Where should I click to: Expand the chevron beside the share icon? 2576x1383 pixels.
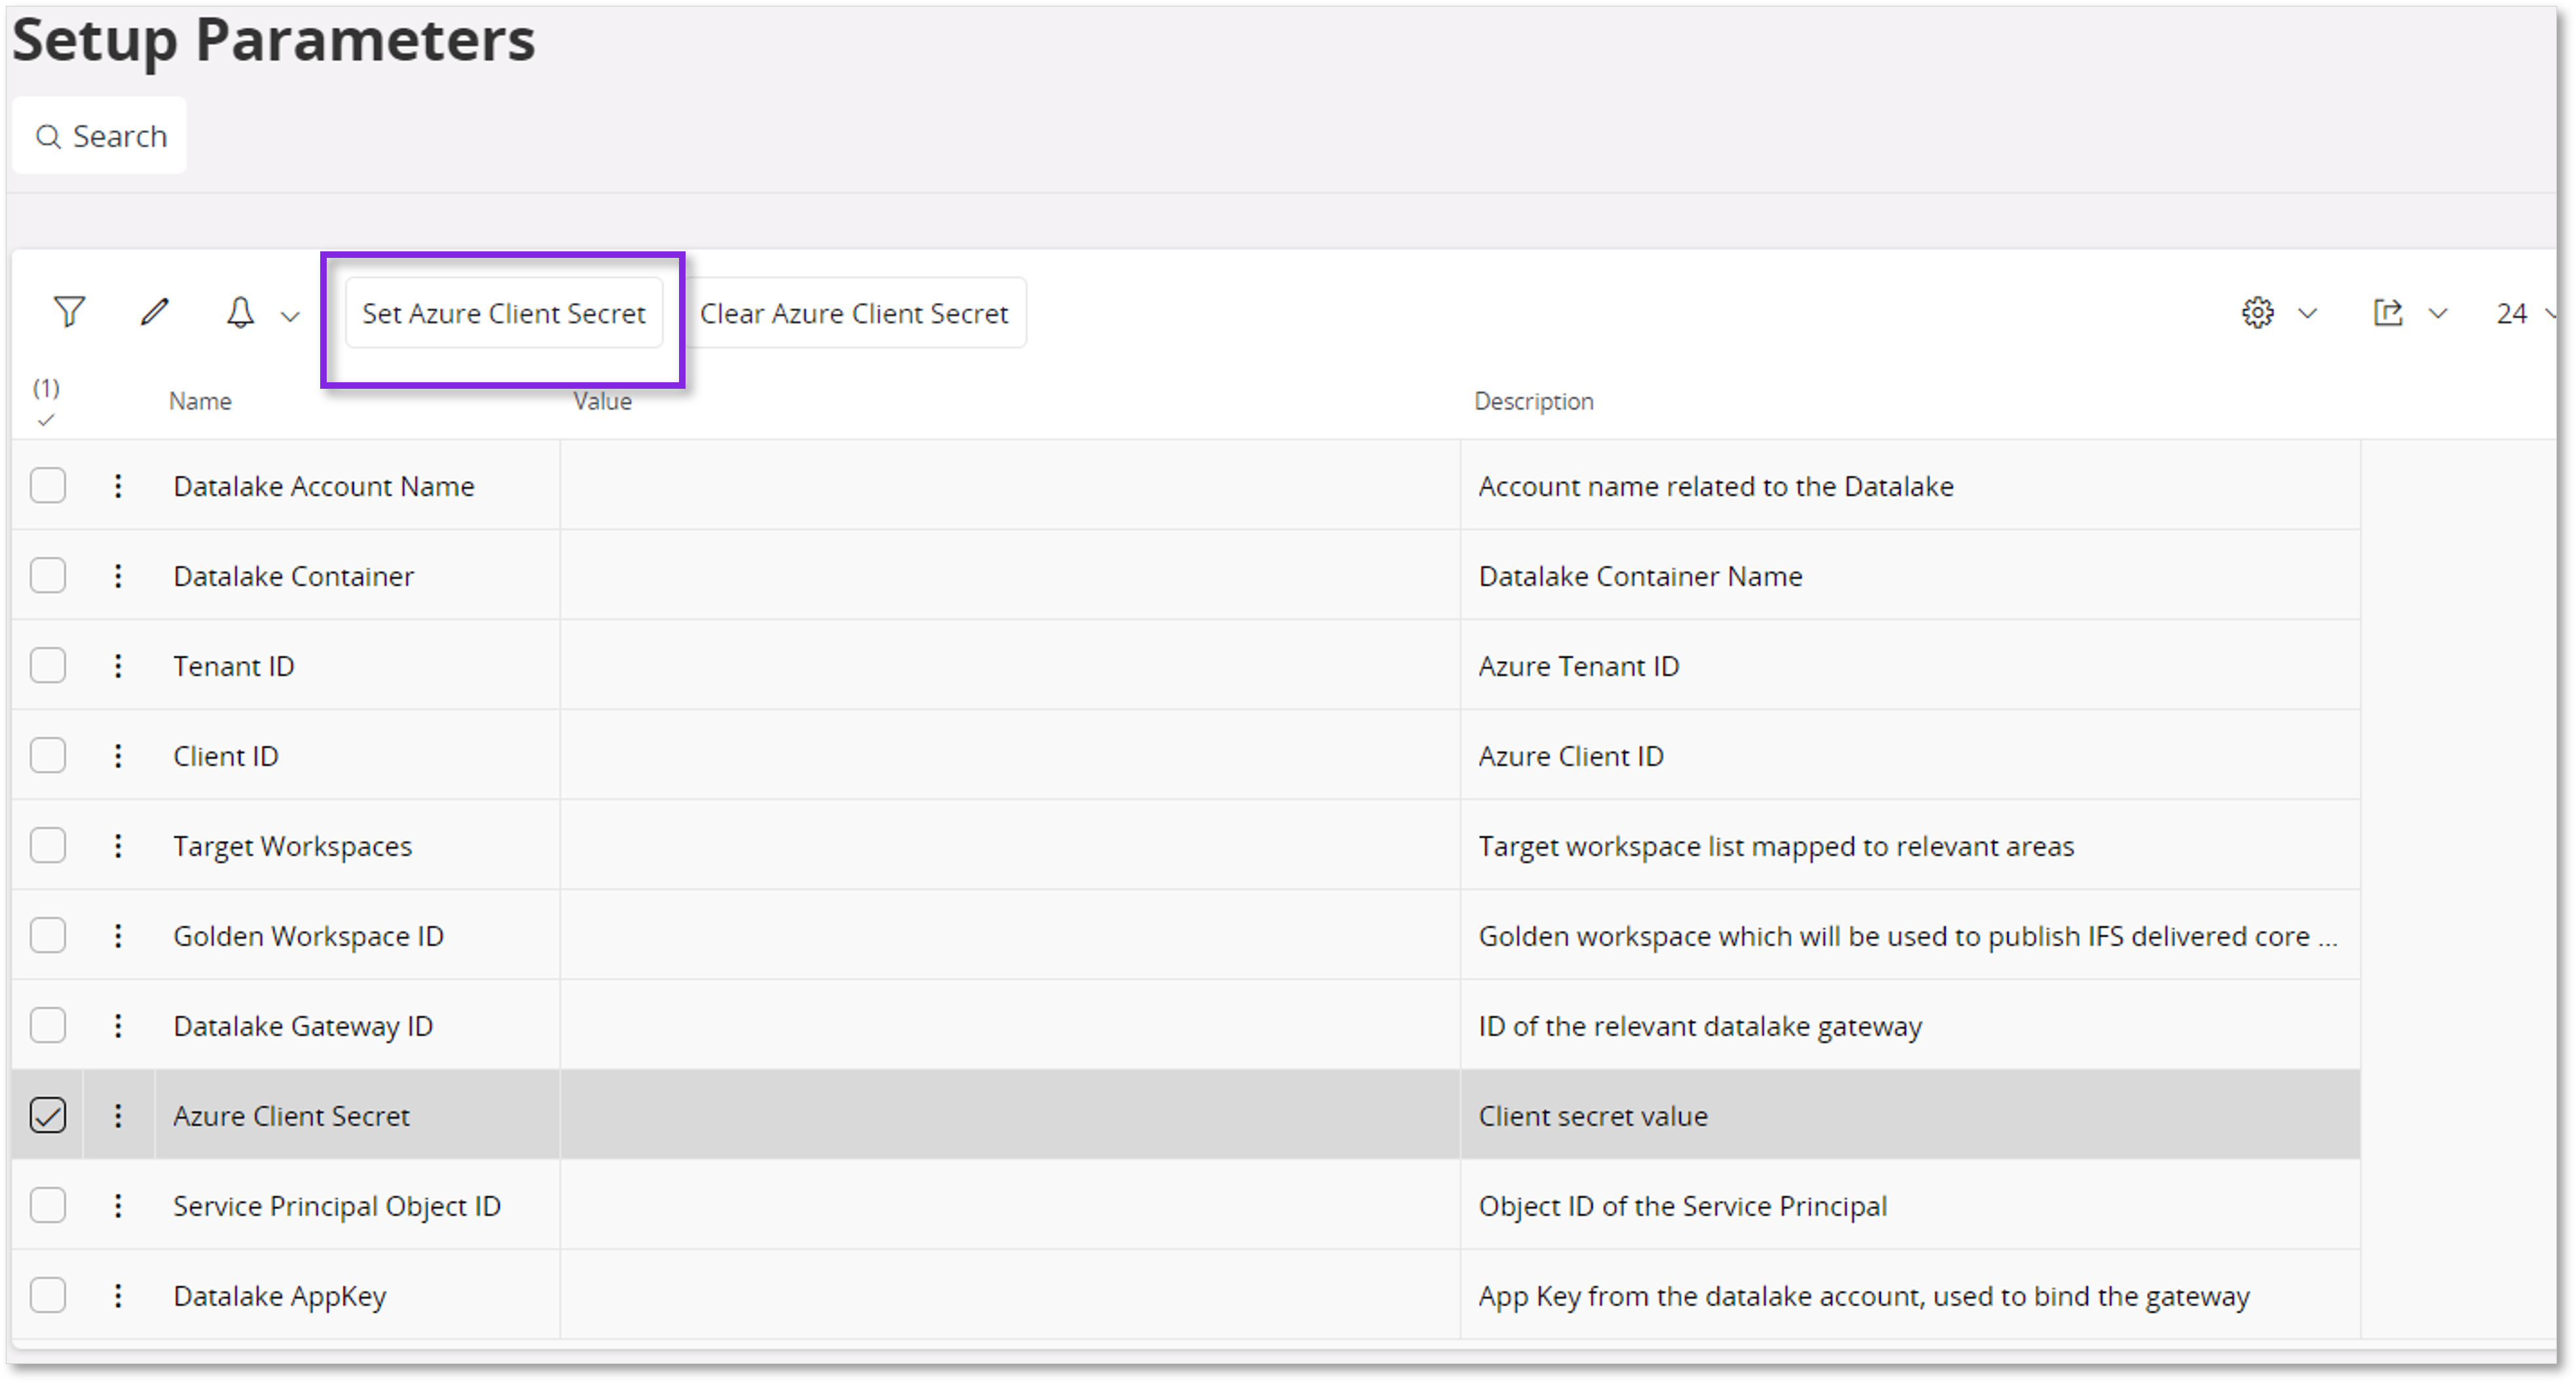(2440, 312)
